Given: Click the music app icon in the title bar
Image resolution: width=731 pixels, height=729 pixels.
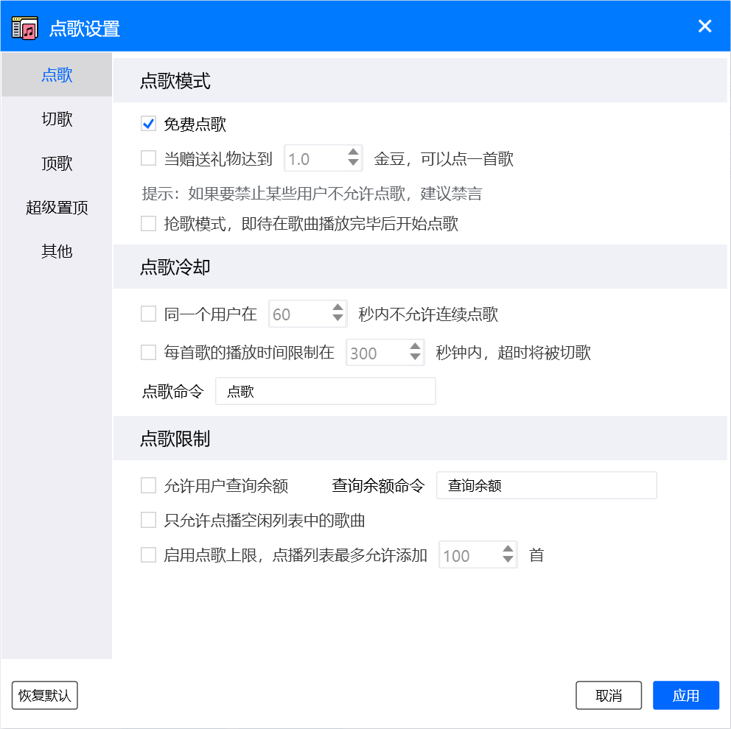Looking at the screenshot, I should (x=23, y=27).
